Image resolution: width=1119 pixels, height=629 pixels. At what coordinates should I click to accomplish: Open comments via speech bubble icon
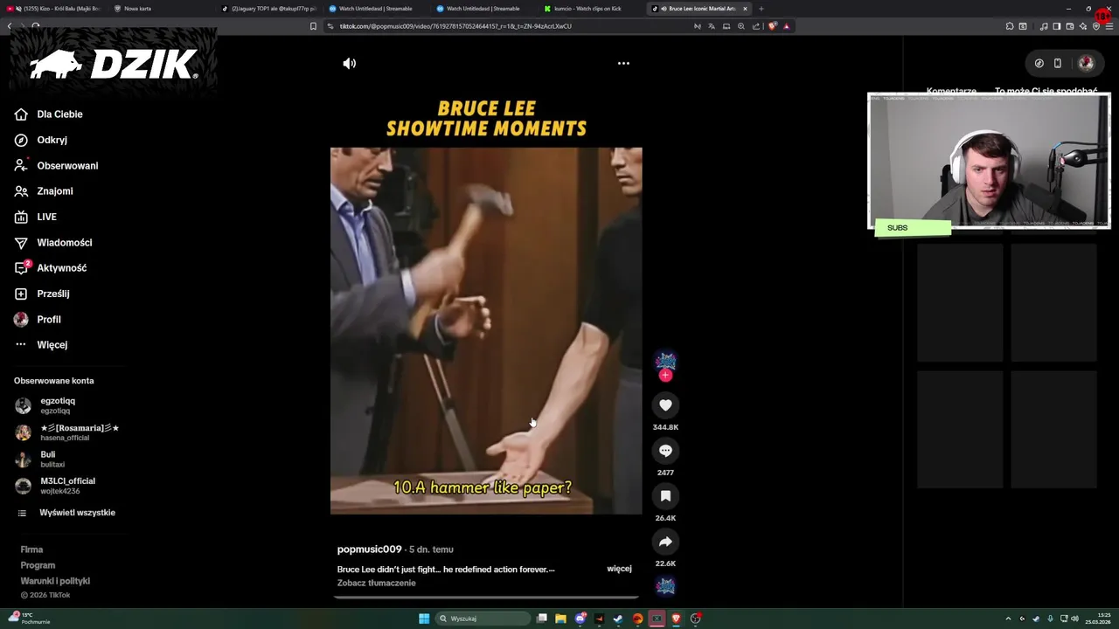[x=665, y=451]
